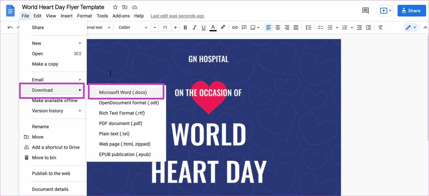Open the File menu
The image size is (429, 196).
tap(25, 16)
